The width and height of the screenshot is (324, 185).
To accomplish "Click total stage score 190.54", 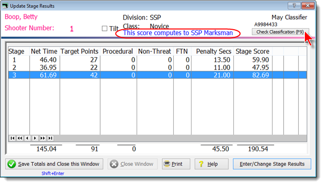I will pyautogui.click(x=258, y=149).
